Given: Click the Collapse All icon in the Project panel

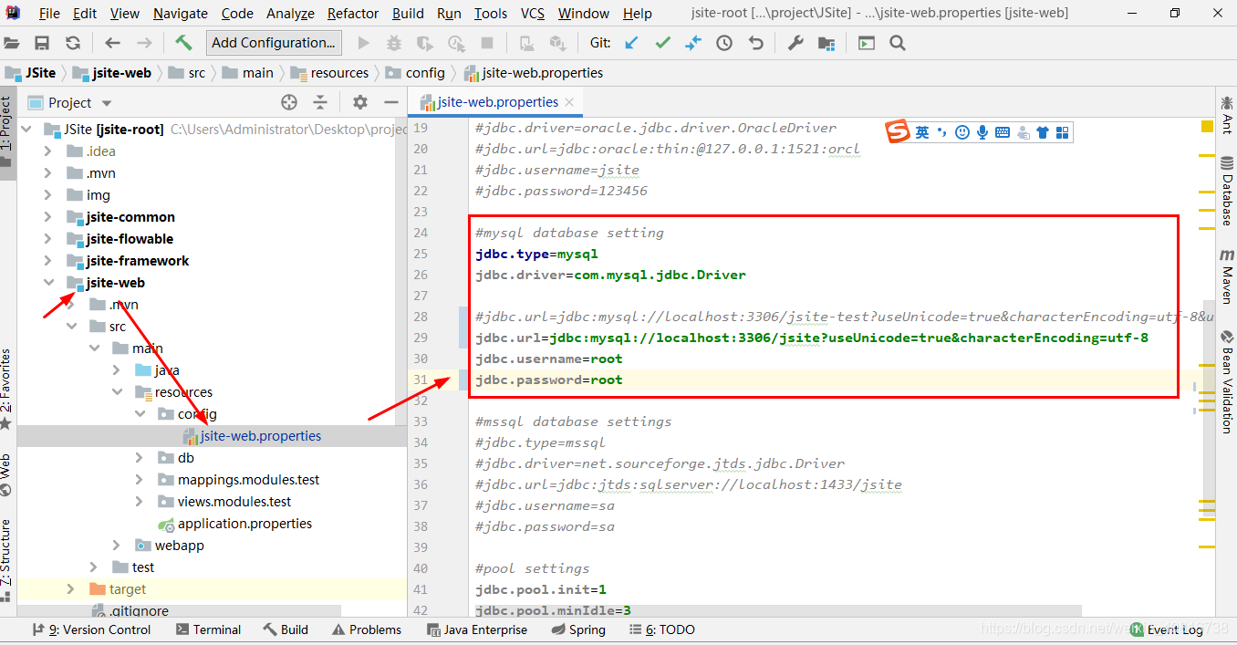Looking at the screenshot, I should (320, 102).
